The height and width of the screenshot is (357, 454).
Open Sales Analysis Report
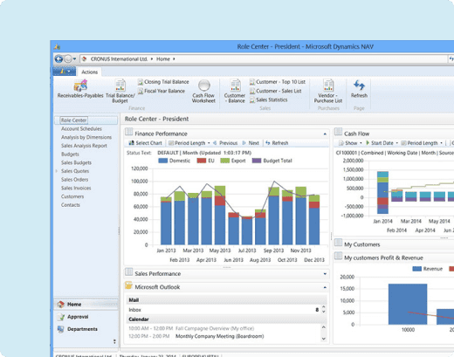coord(84,146)
